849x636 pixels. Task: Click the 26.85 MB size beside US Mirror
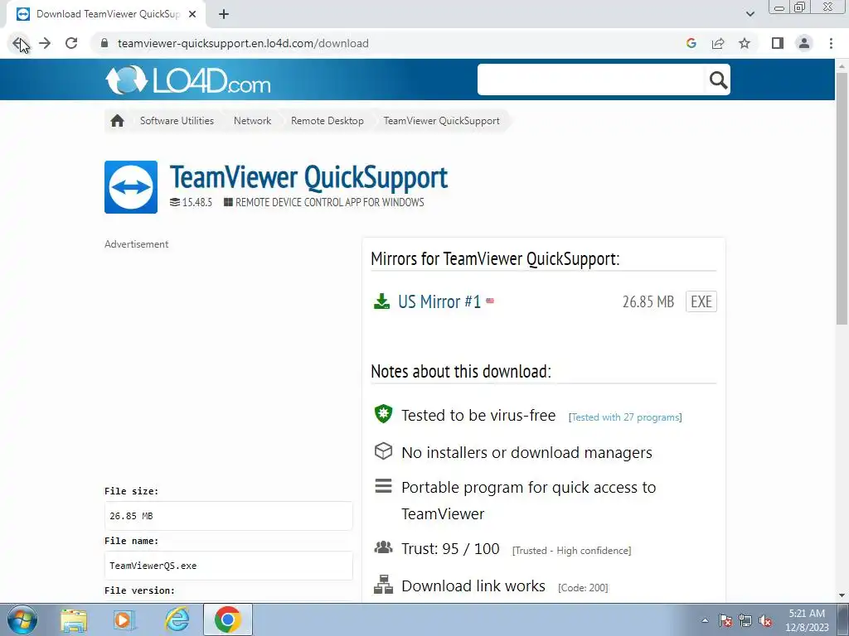(x=648, y=301)
